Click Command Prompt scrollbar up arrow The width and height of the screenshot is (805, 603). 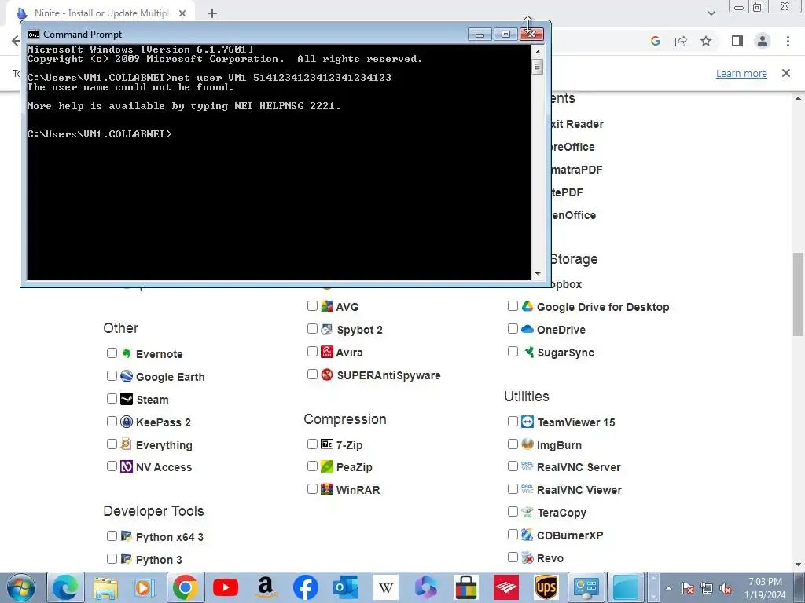(x=538, y=52)
